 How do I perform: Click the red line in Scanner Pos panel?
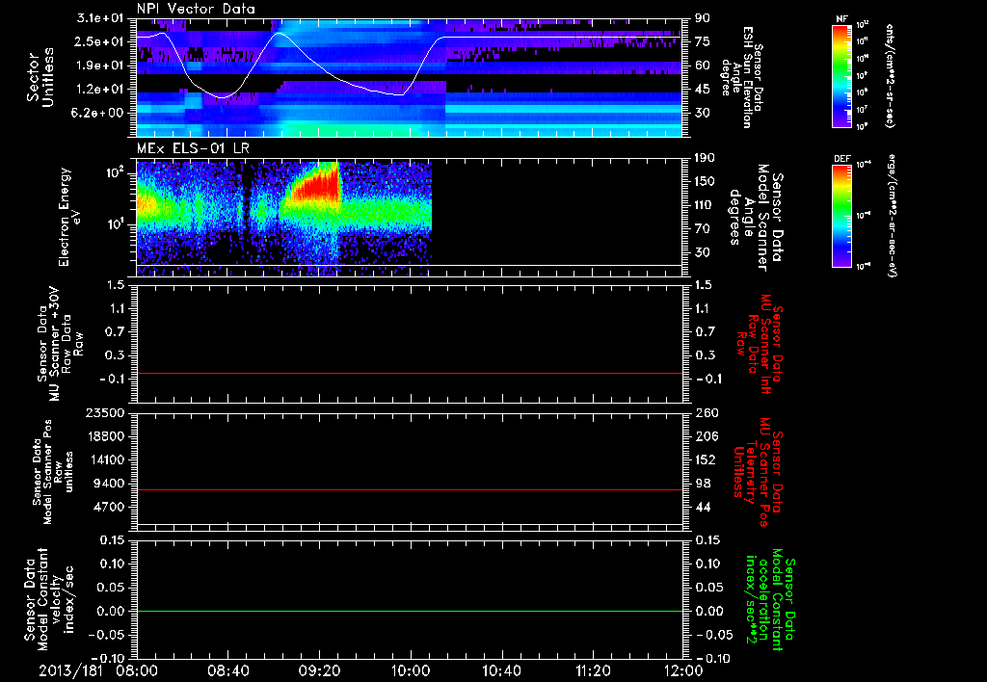(x=410, y=489)
